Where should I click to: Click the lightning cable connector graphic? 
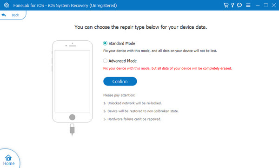72,129
